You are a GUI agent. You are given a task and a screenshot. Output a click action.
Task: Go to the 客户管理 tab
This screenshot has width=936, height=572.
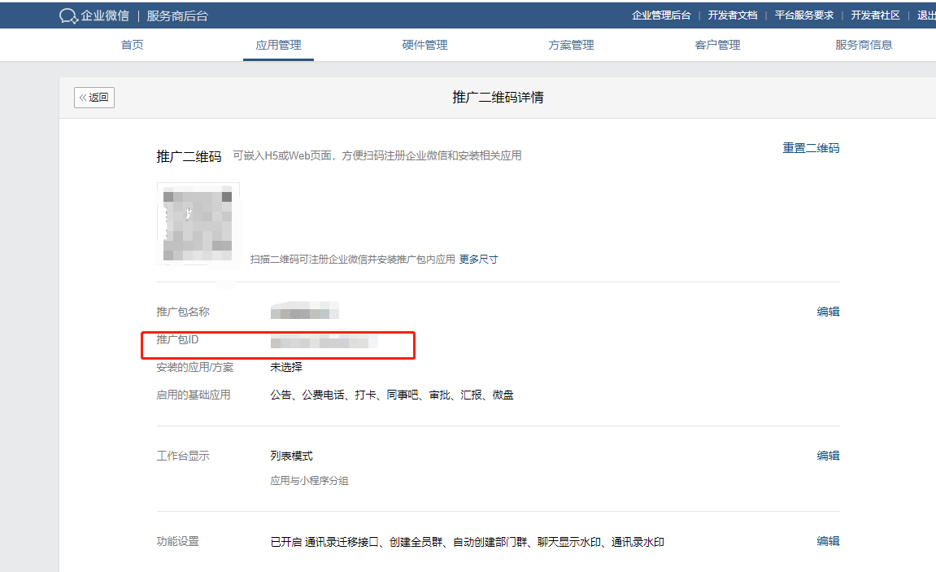(717, 45)
